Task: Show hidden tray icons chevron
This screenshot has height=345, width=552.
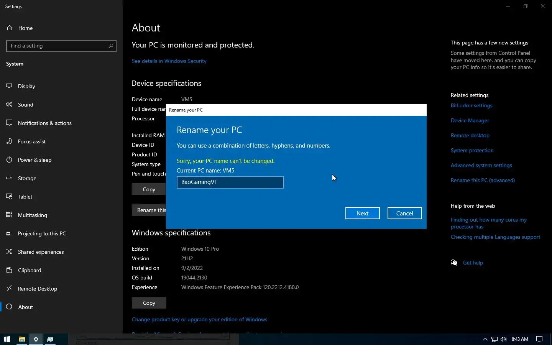Action: 485,339
